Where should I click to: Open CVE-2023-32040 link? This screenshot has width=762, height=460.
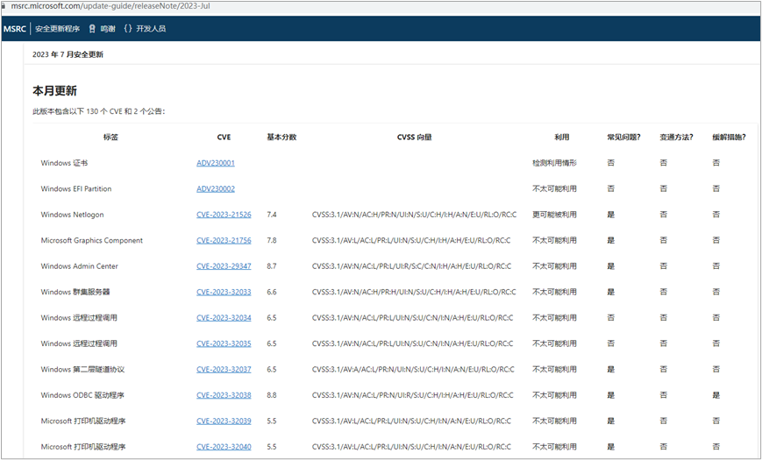pyautogui.click(x=224, y=446)
